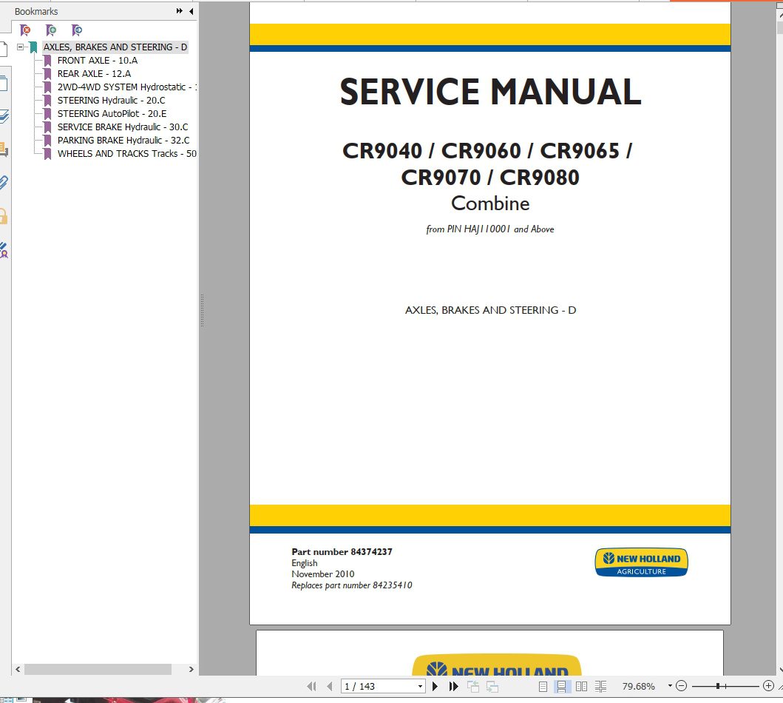This screenshot has width=783, height=703.
Task: Open the Digital Signatures sidebar icon
Action: [x=4, y=250]
